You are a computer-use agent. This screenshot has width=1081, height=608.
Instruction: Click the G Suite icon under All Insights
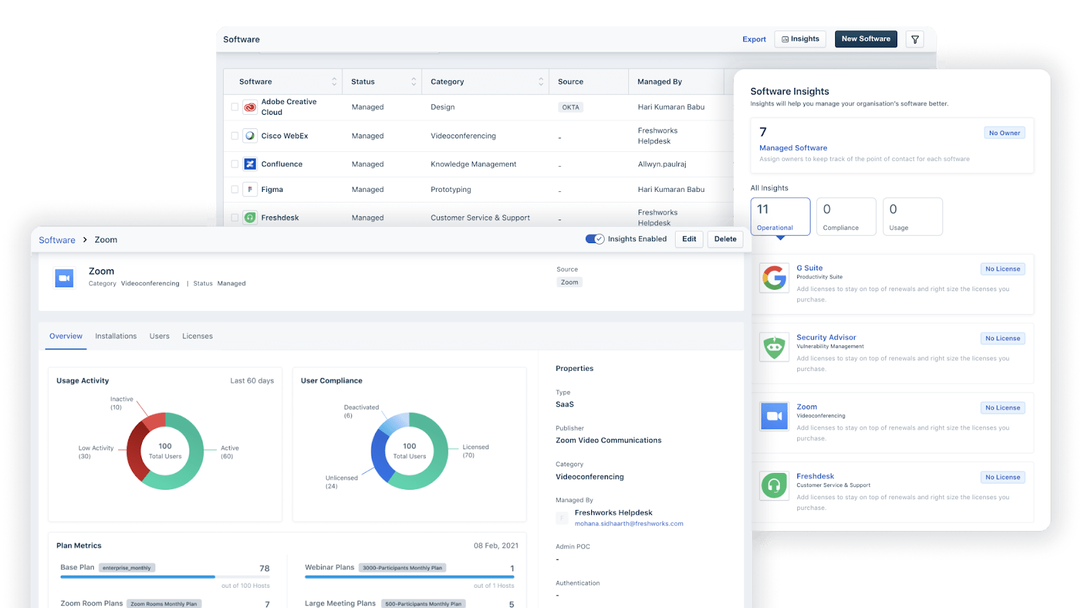[x=774, y=278]
